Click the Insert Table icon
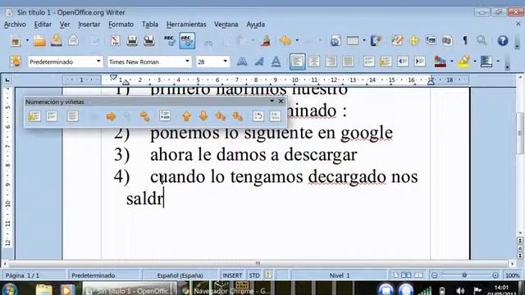Image resolution: width=525 pixels, height=295 pixels. tap(353, 41)
